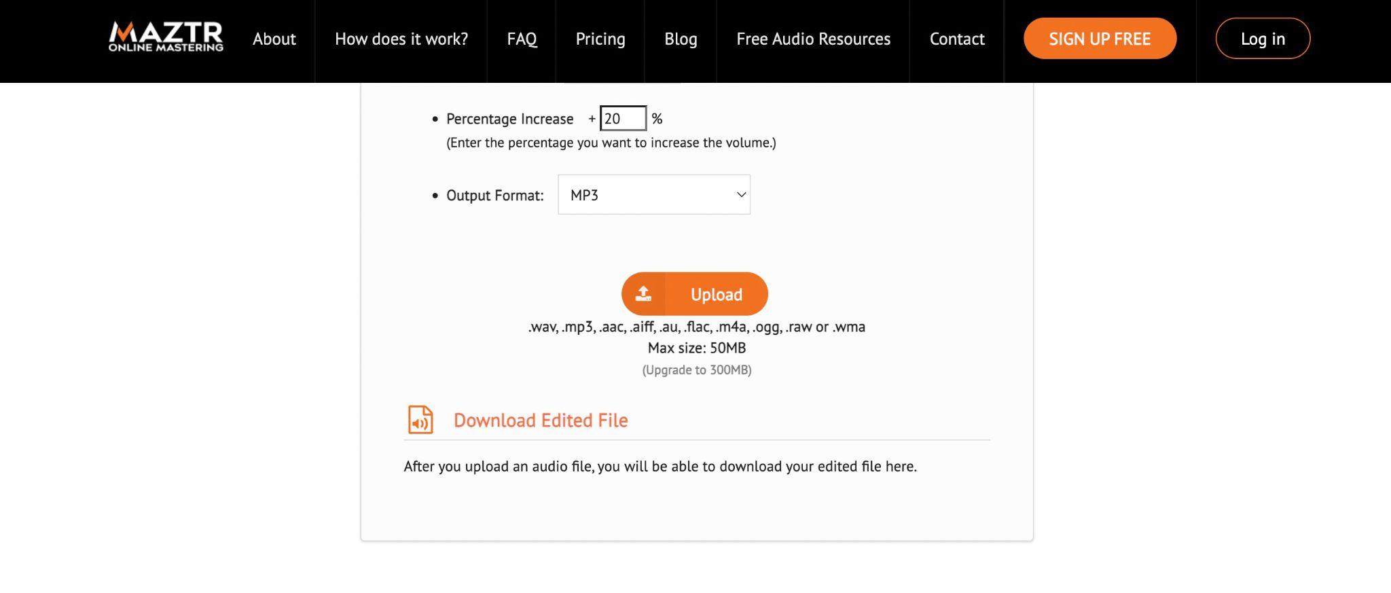The height and width of the screenshot is (593, 1391).
Task: Click the orange Upload button label
Action: pyautogui.click(x=717, y=294)
